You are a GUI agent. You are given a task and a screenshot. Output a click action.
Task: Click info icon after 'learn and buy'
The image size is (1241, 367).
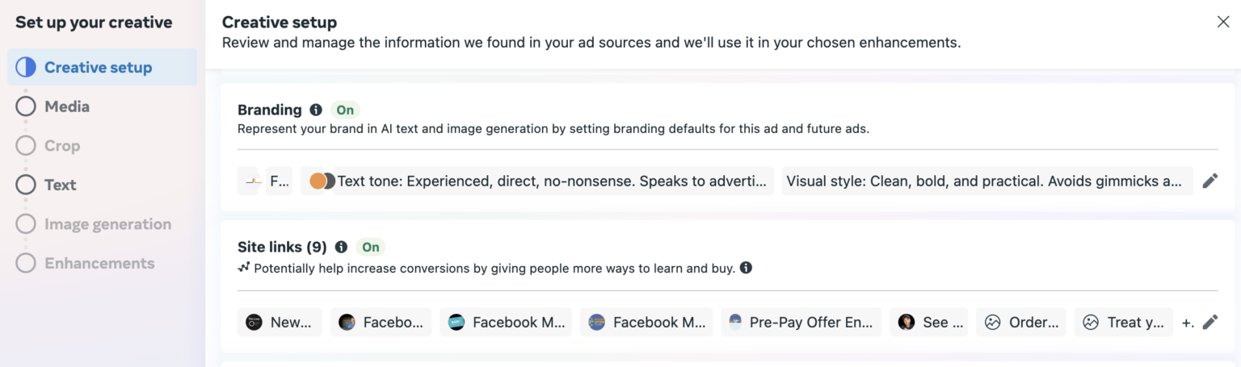click(x=746, y=268)
